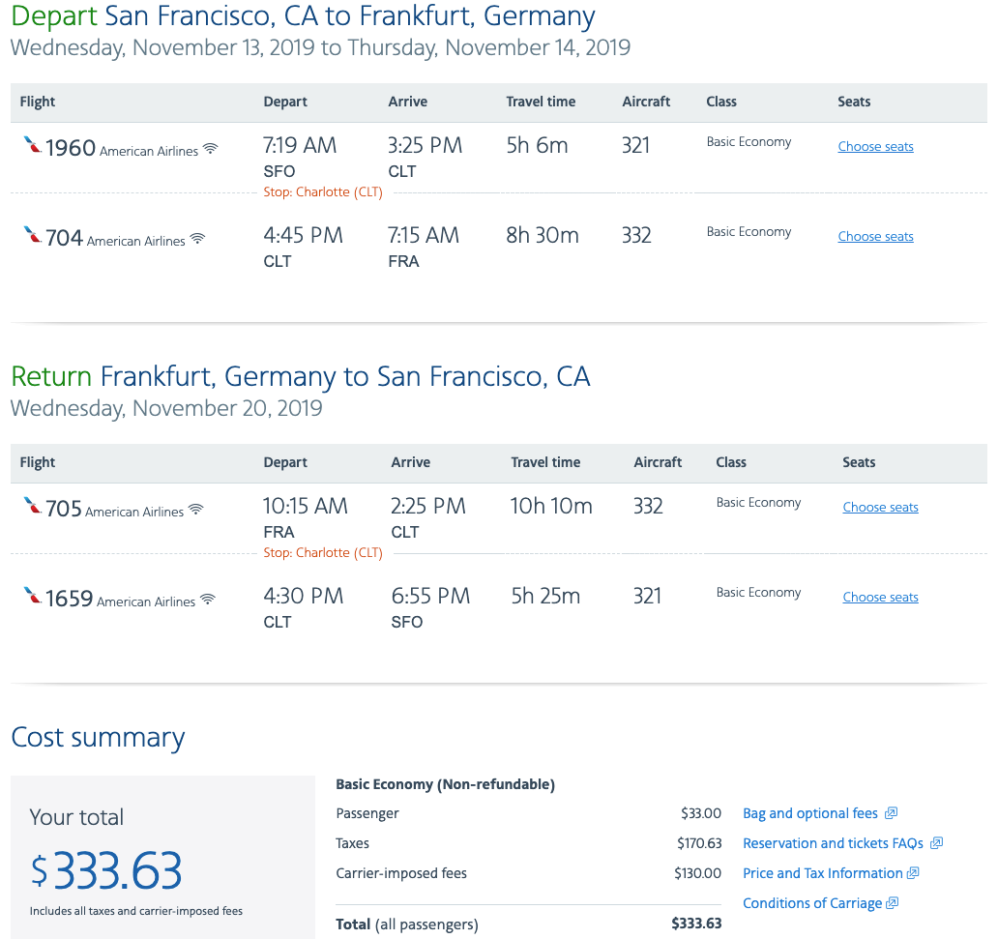
Task: Click the American Airlines logo beside flight 704
Action: (x=33, y=236)
